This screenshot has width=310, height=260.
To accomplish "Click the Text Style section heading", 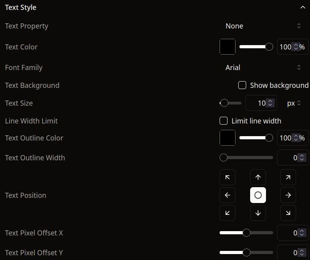I will pyautogui.click(x=21, y=8).
